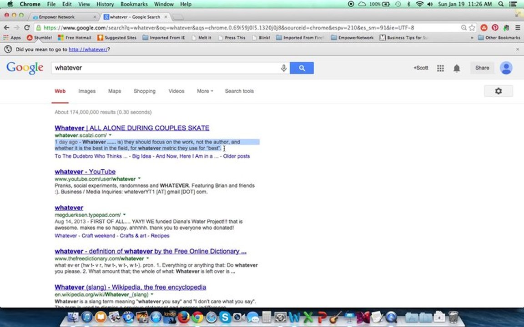The width and height of the screenshot is (524, 327).
Task: Reload the current page
Action: [27, 28]
